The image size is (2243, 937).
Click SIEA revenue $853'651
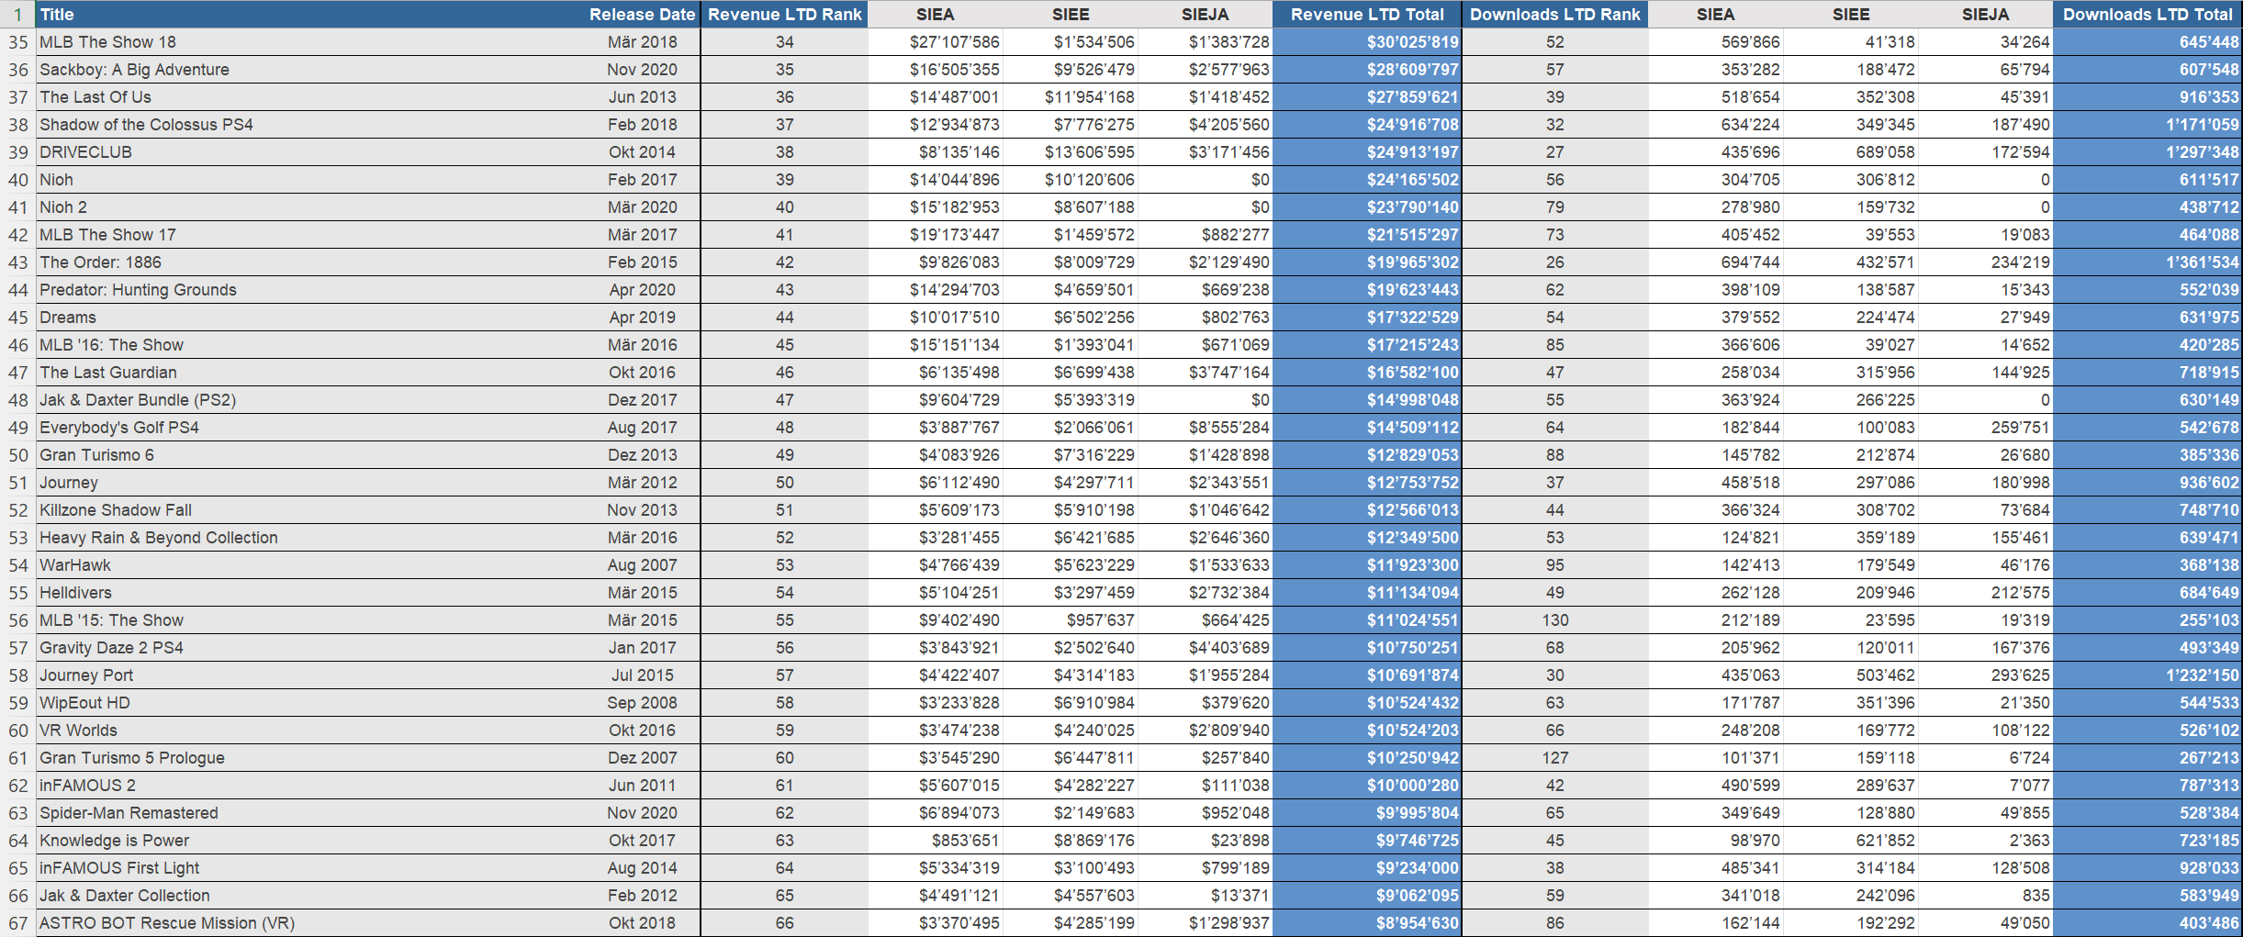tap(936, 841)
